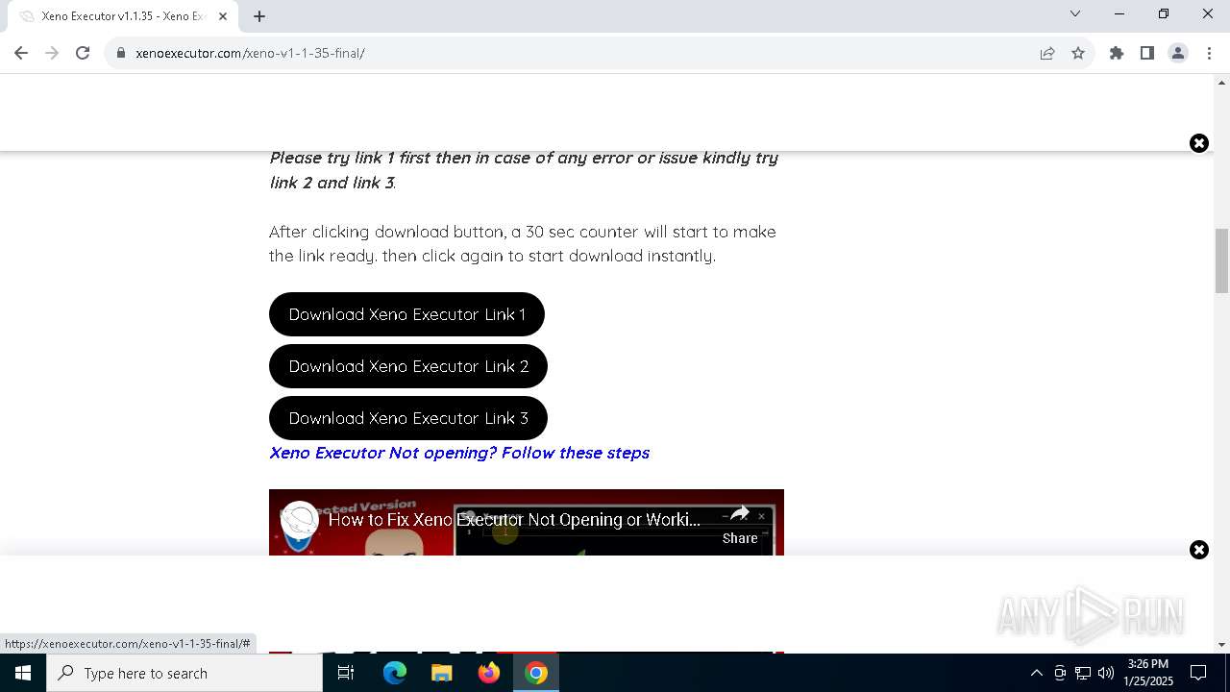Screen dimensions: 1230x692
Task: Click the taskbar search box
Action: pyautogui.click(x=184, y=673)
